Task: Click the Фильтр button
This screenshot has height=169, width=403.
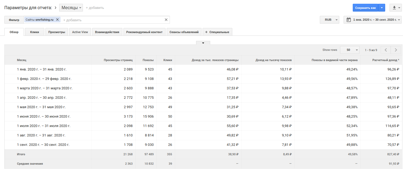Action: tap(14, 20)
